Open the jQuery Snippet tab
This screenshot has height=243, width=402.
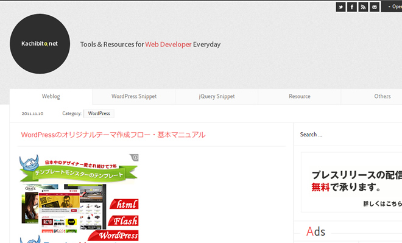tap(217, 96)
